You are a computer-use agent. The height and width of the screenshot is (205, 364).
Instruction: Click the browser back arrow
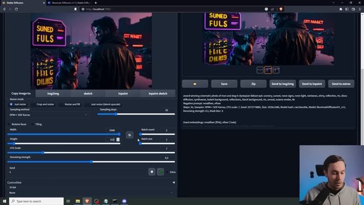[4, 9]
